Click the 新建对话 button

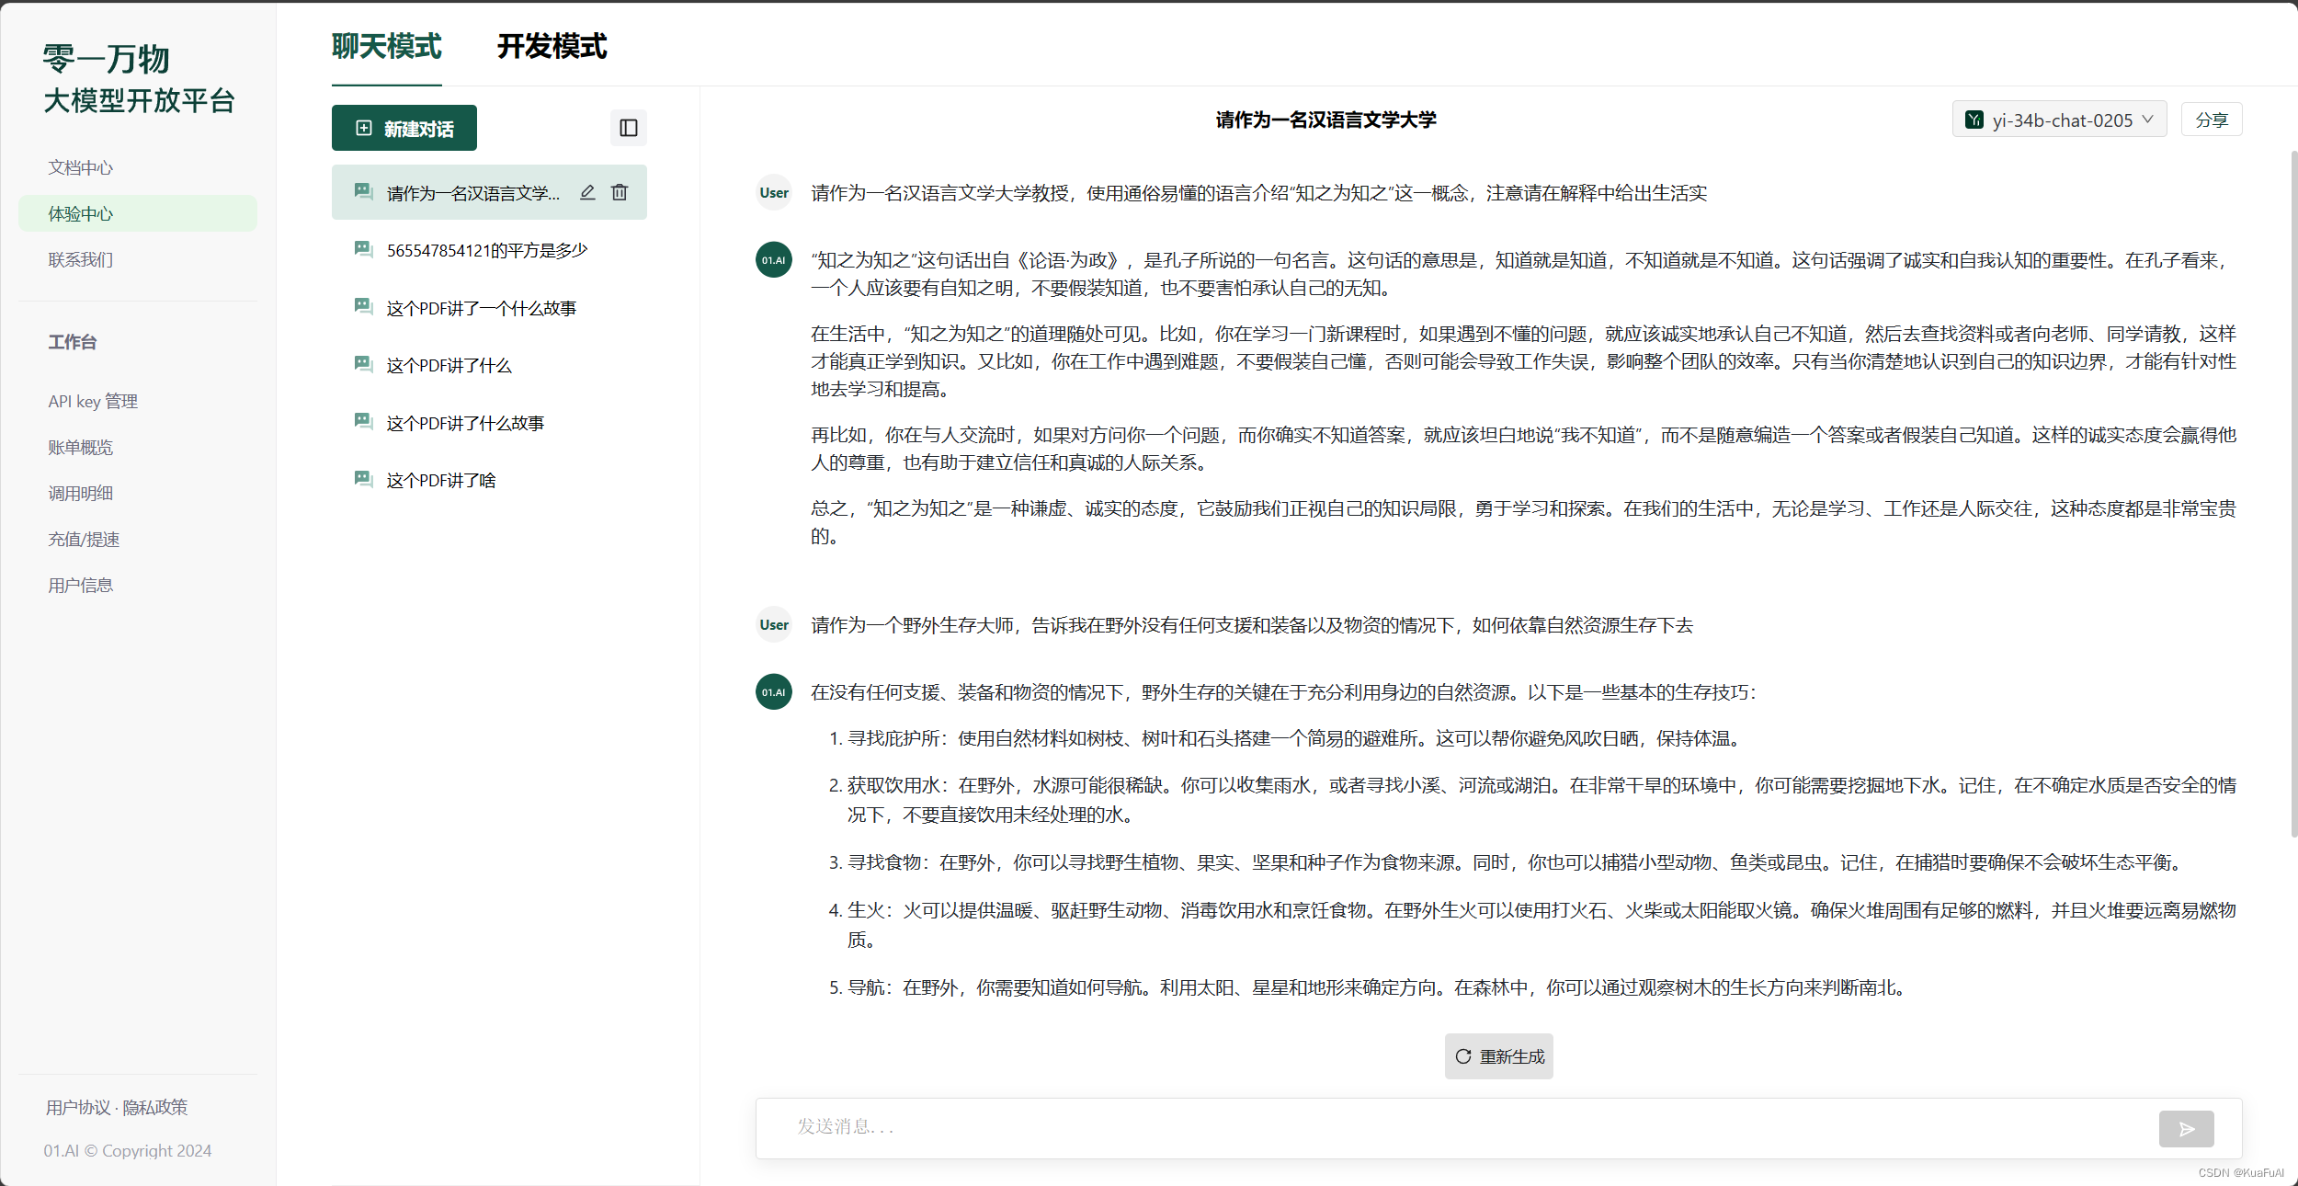[404, 128]
